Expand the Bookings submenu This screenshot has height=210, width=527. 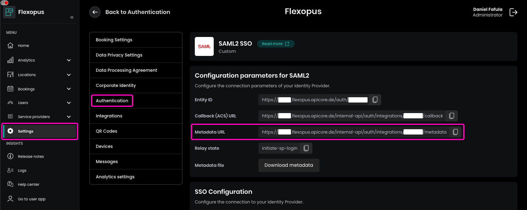pos(69,89)
